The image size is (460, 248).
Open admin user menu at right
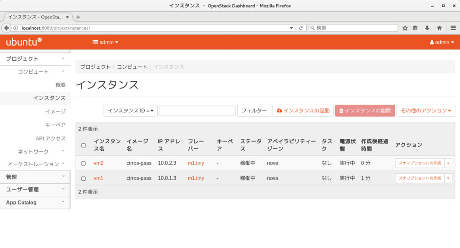(442, 42)
